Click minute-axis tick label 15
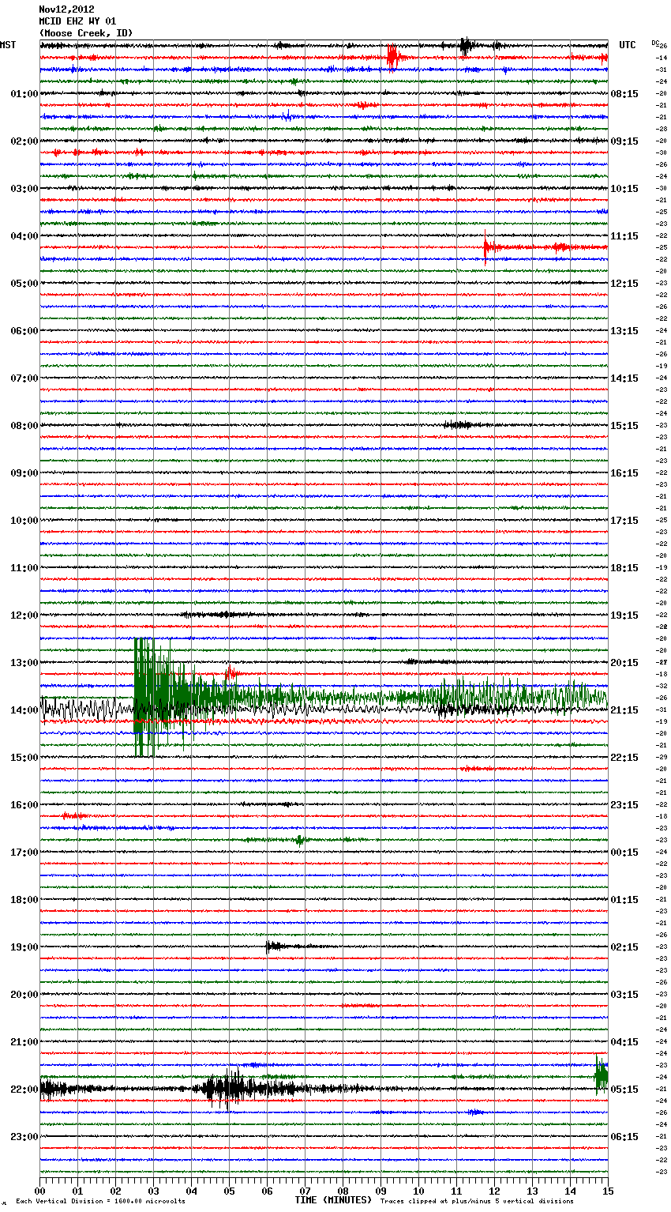This screenshot has height=1212, width=671. tap(607, 1190)
